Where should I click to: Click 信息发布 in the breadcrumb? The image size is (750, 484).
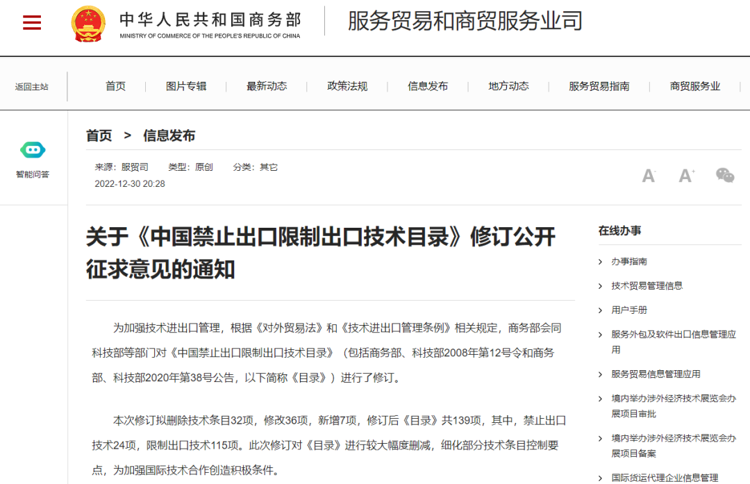[169, 135]
